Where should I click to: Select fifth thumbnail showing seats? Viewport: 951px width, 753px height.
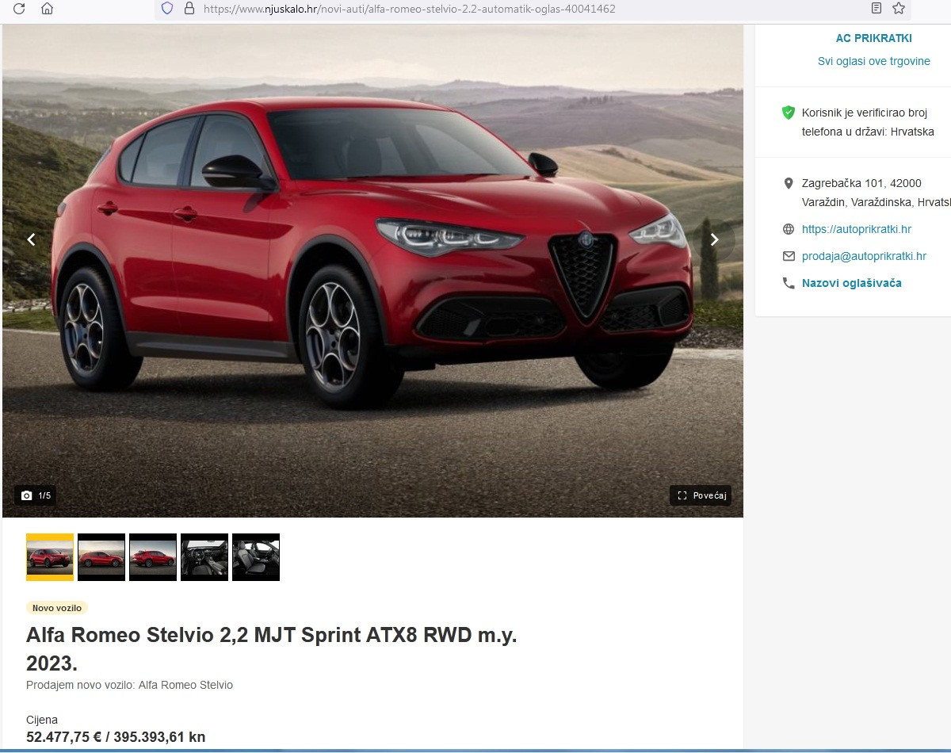pyautogui.click(x=256, y=557)
